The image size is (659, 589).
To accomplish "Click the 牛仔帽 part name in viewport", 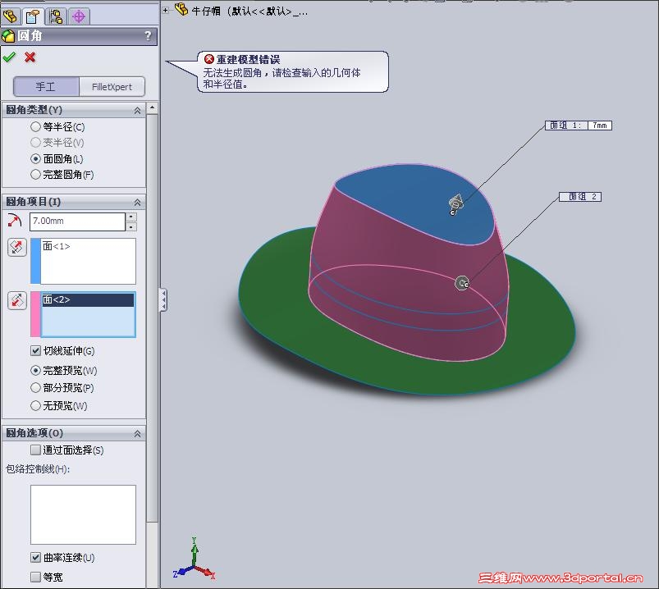I will (x=249, y=11).
